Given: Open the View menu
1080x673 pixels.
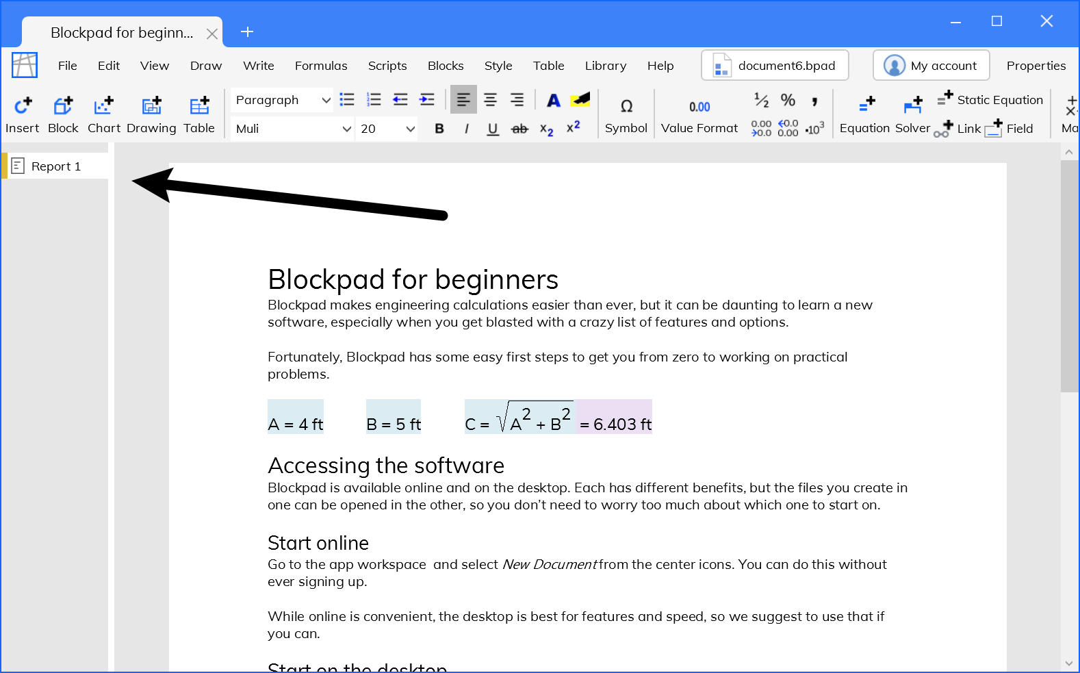Looking at the screenshot, I should [x=155, y=66].
